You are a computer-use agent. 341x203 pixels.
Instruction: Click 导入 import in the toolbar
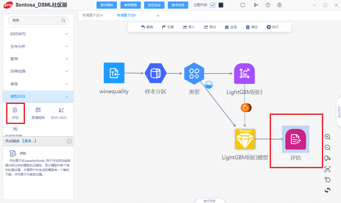pyautogui.click(x=189, y=27)
